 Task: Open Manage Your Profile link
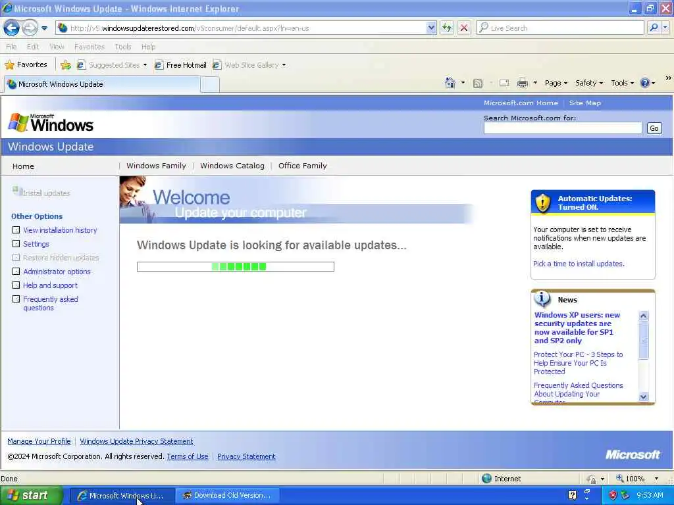click(39, 441)
